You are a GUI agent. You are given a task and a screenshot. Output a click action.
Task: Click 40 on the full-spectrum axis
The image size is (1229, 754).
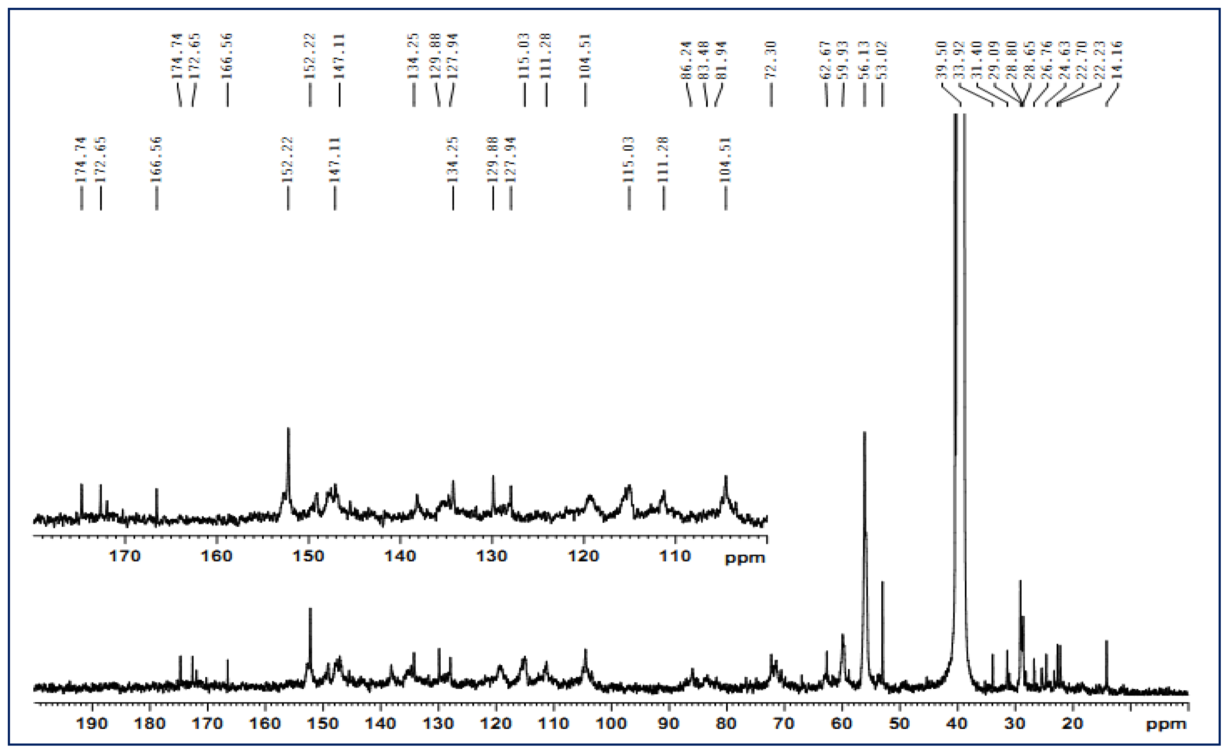click(957, 723)
